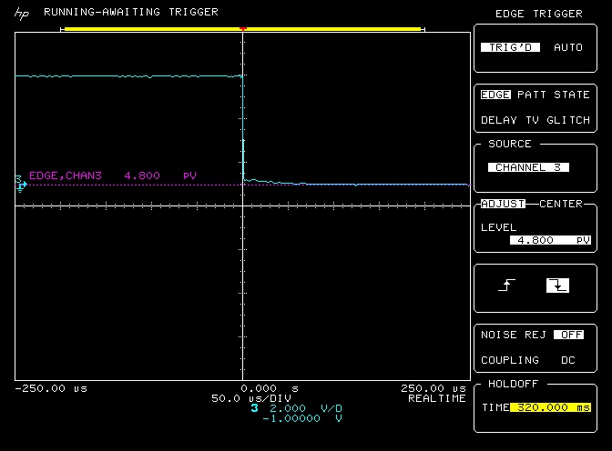Click the 250.00 us end time
Image resolution: width=612 pixels, height=451 pixels.
pos(433,388)
